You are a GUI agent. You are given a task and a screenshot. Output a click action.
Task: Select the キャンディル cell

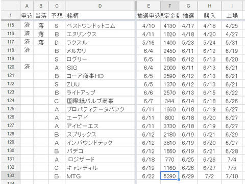100,167
